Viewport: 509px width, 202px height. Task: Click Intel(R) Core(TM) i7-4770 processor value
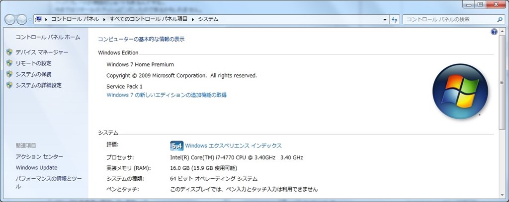click(237, 158)
